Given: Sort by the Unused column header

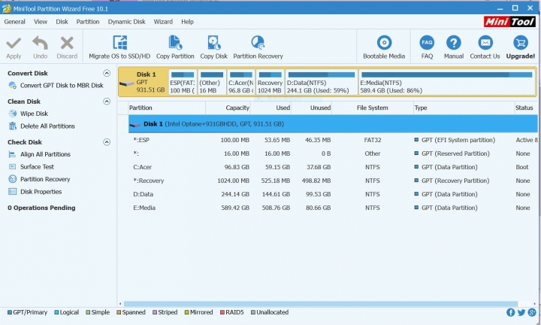Looking at the screenshot, I should pos(311,108).
